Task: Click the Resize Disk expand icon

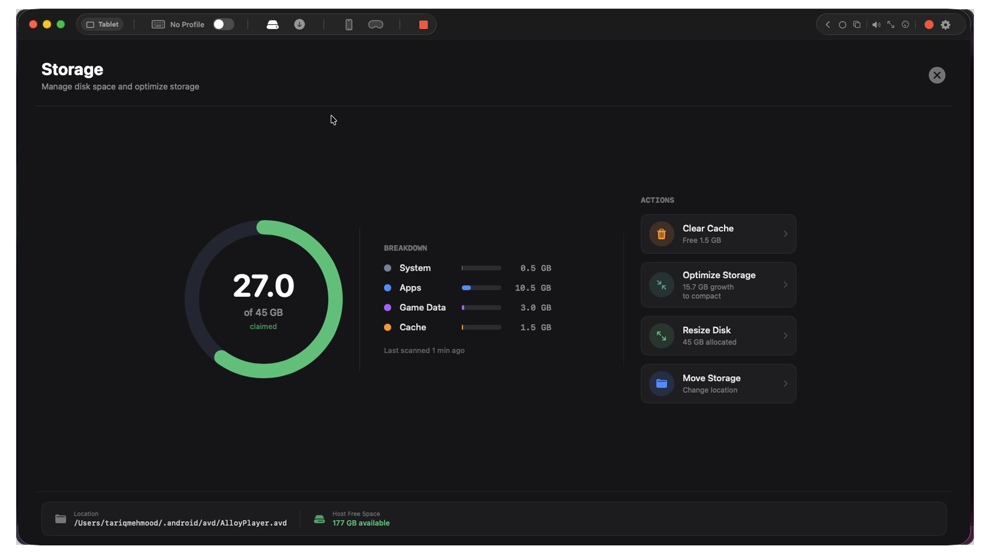Action: (x=662, y=336)
